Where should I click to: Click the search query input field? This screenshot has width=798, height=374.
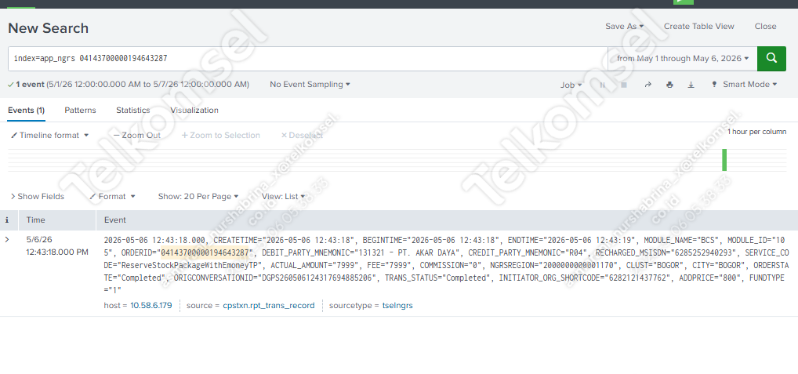click(308, 59)
